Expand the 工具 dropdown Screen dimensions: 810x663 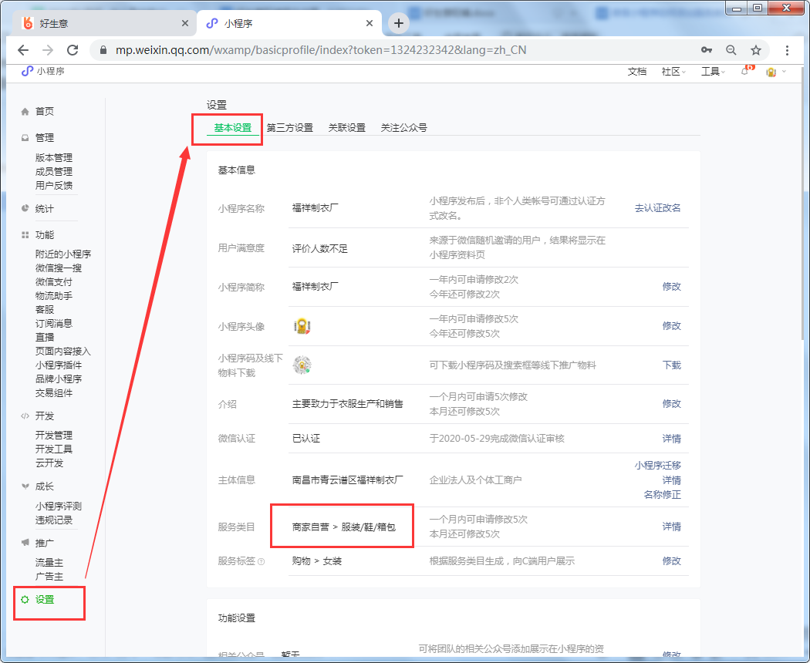(x=713, y=72)
